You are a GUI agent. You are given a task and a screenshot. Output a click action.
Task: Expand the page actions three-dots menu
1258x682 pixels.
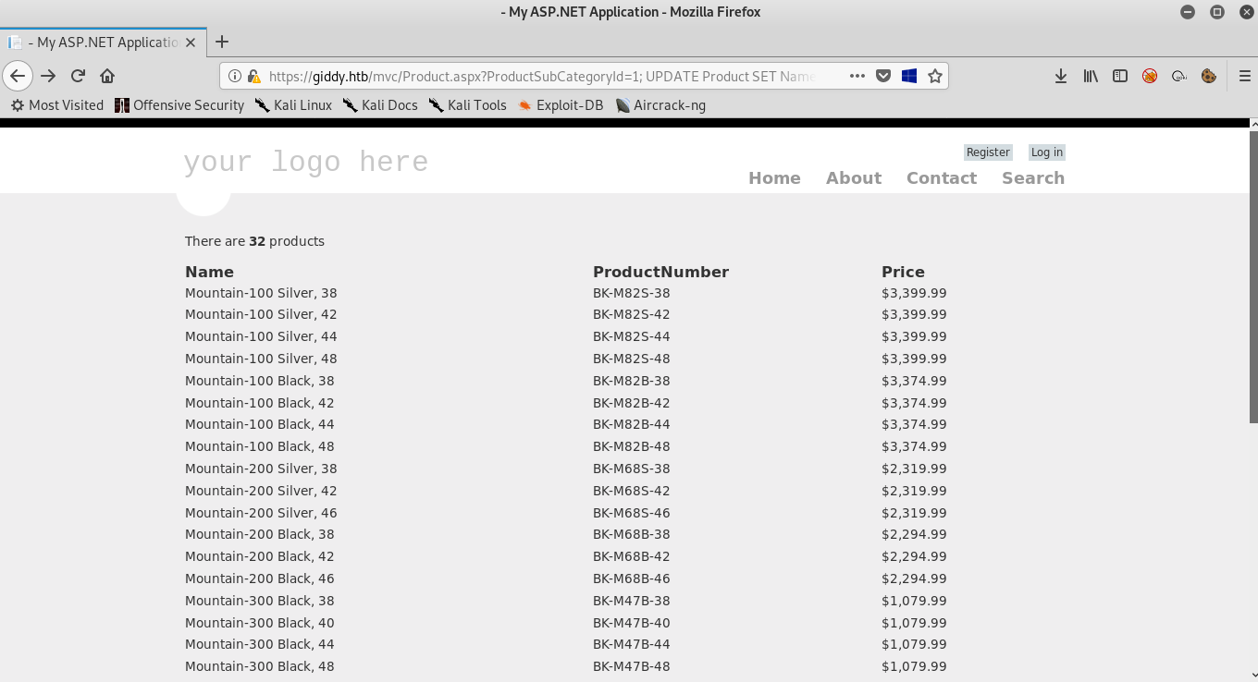click(x=857, y=76)
